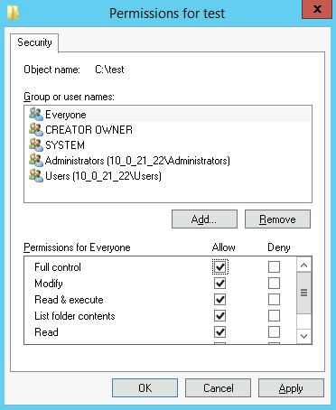Select the Administrators group icon

(36, 161)
